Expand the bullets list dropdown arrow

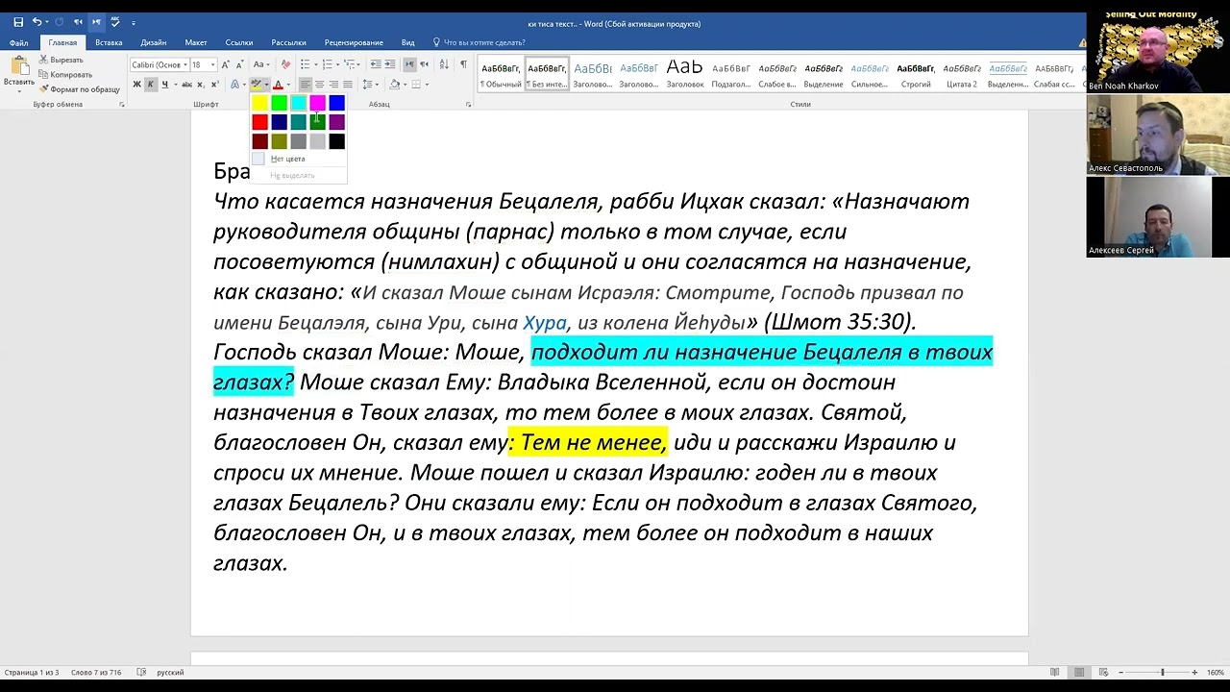point(316,64)
